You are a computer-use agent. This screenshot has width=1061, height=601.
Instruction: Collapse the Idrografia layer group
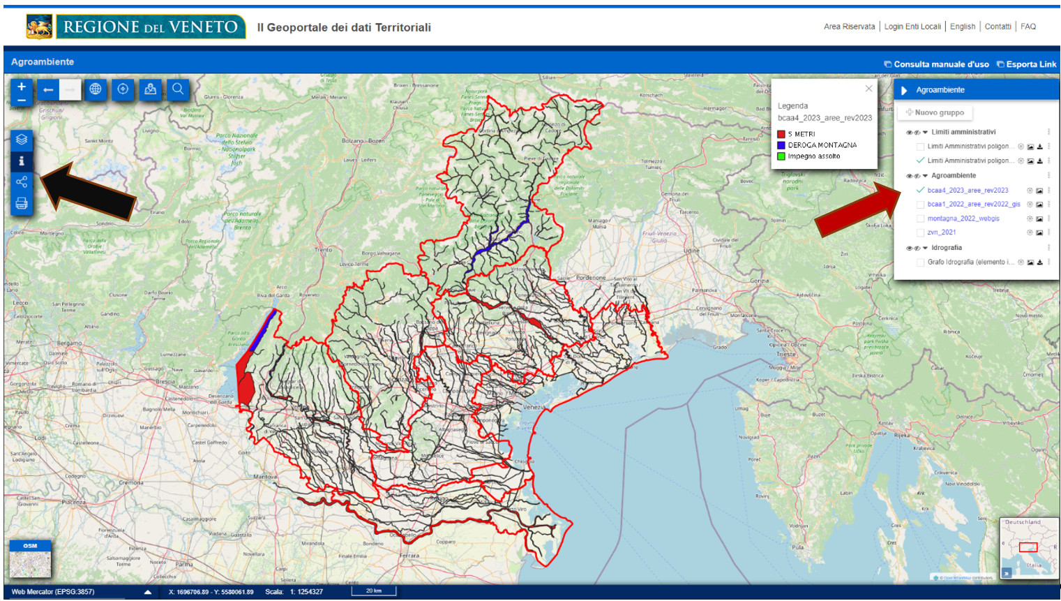pyautogui.click(x=925, y=248)
